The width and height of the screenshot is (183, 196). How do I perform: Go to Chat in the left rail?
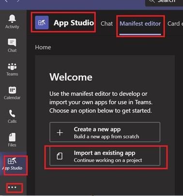(12, 45)
